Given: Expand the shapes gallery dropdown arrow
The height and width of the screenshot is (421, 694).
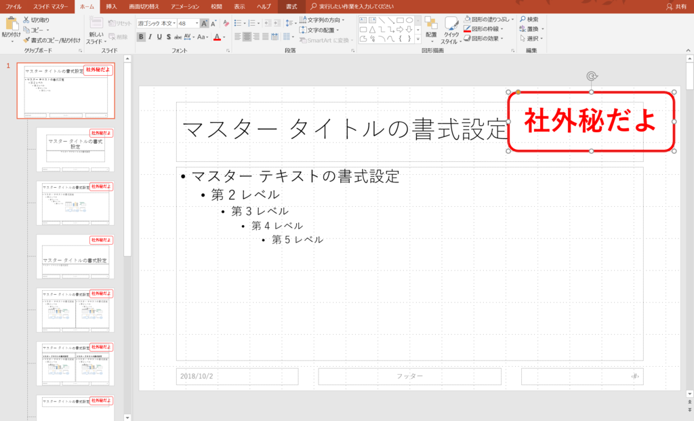Looking at the screenshot, I should pos(418,38).
